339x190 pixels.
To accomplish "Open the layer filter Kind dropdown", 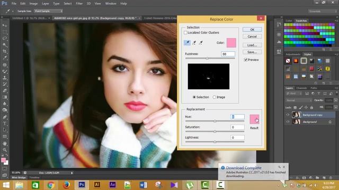I will click(294, 93).
